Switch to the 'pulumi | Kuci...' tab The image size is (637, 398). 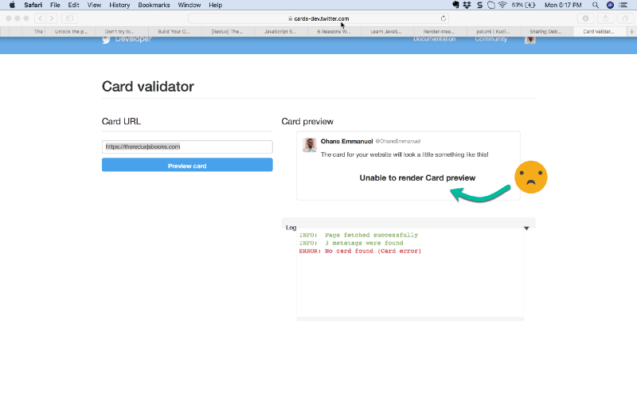[x=493, y=32]
